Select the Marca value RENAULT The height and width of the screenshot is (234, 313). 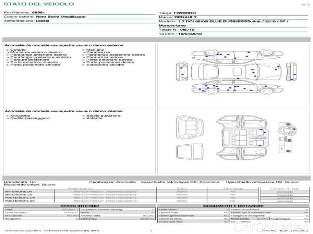(185, 17)
